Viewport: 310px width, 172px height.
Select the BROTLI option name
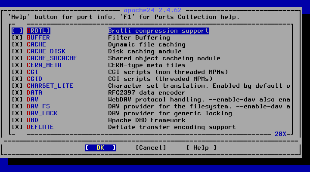coord(39,31)
